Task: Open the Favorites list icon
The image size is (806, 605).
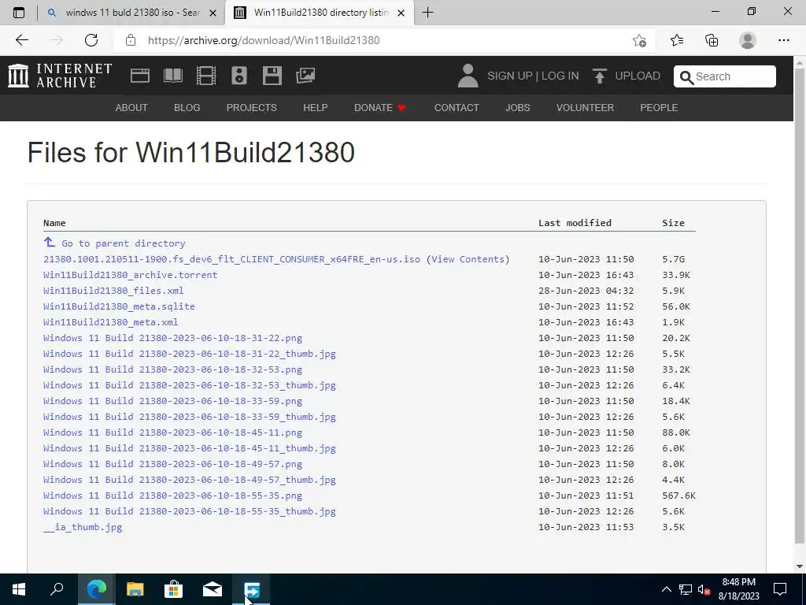Action: (x=676, y=40)
